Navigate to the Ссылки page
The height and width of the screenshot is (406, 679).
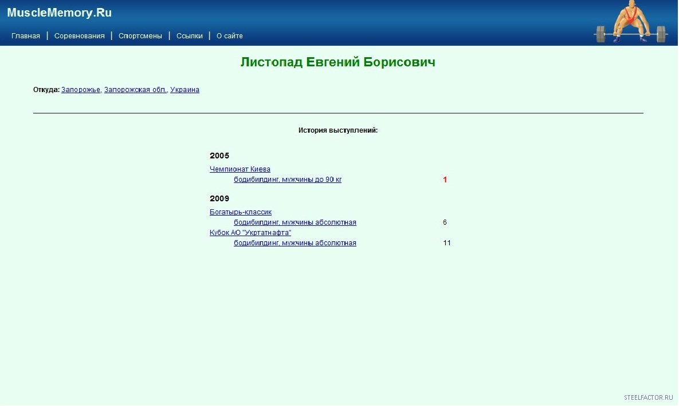tap(190, 36)
